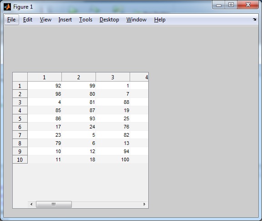Viewport: 262px width, 221px height.
Task: Click the dock figure arrow icon
Action: (x=254, y=20)
